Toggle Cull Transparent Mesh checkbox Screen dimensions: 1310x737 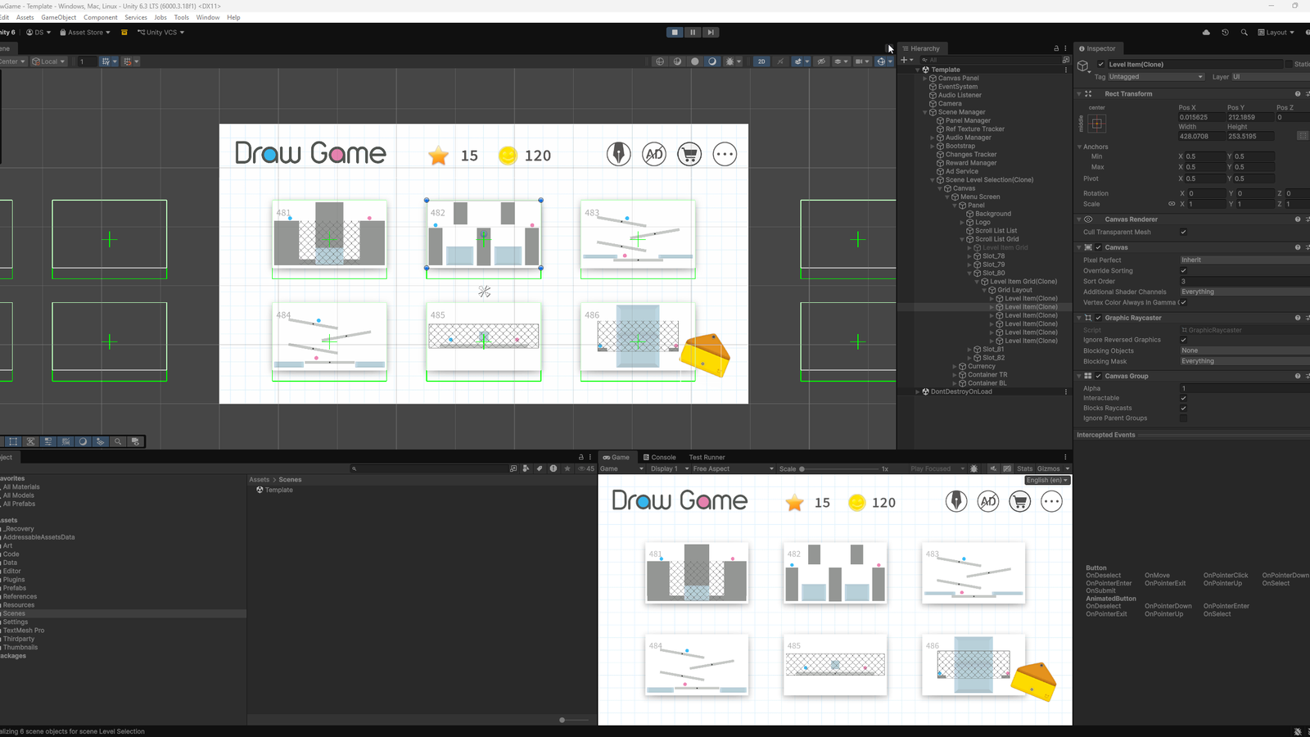(1183, 232)
